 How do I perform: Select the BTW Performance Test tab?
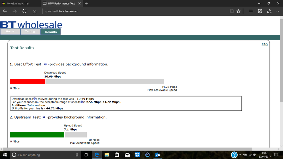61,3
